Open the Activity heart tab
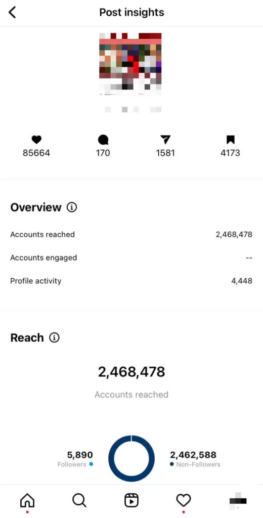Screen dimensions: 263x518 (184, 501)
